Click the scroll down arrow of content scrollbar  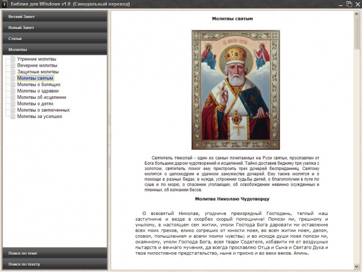[x=357, y=267]
